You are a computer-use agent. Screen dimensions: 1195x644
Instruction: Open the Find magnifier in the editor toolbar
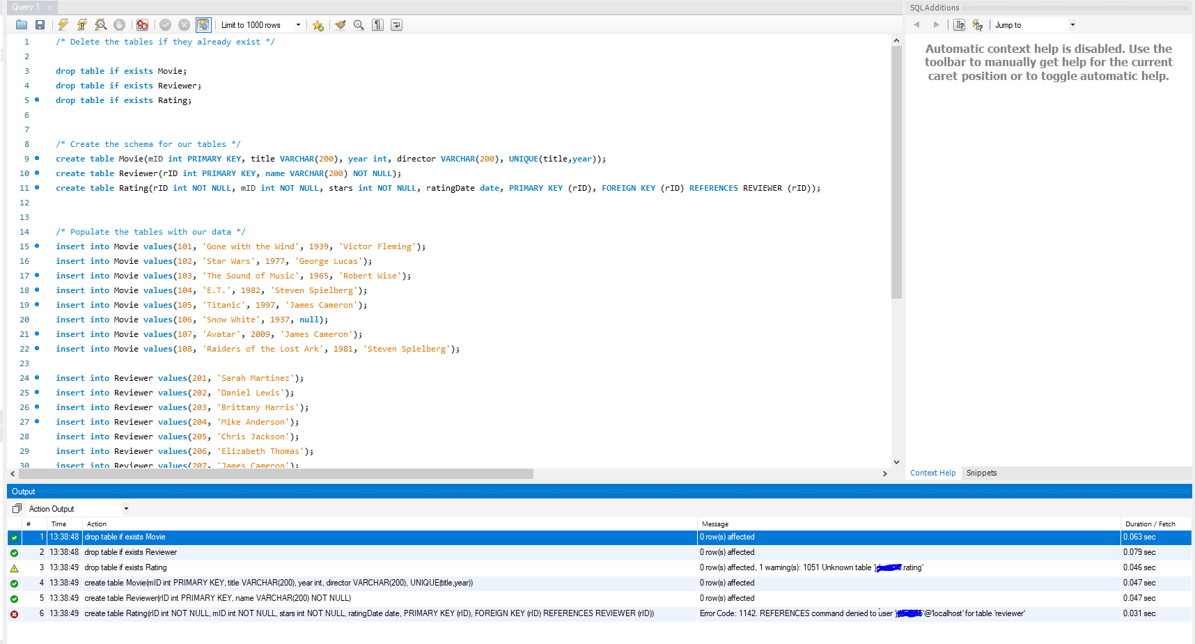[x=359, y=25]
